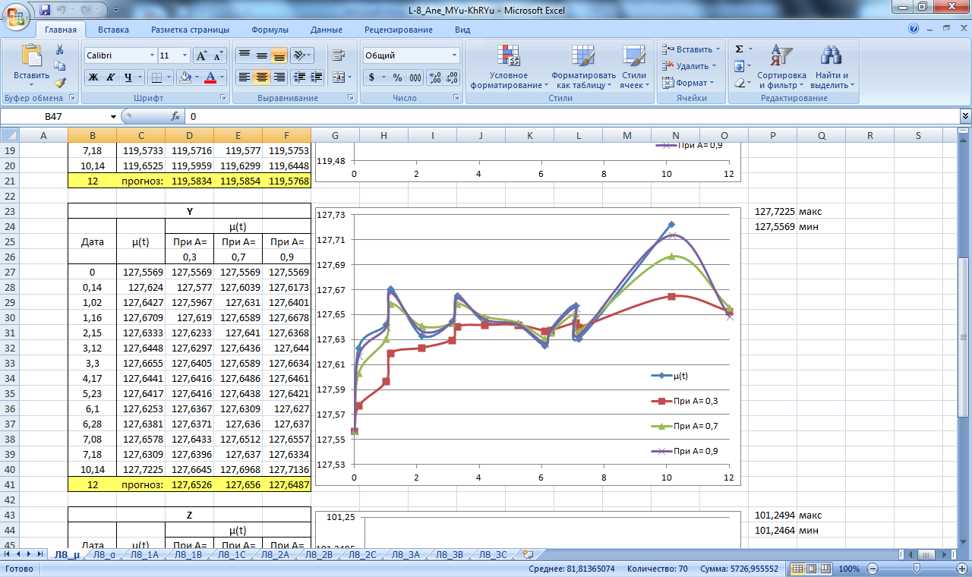Switch to Page Layout view in status bar
The height and width of the screenshot is (577, 972).
point(812,569)
